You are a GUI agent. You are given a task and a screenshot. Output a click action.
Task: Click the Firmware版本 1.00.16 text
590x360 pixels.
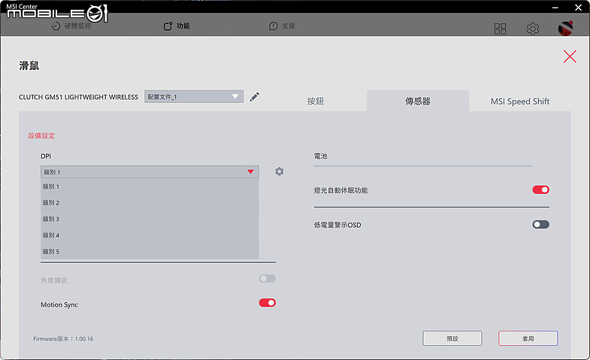click(x=63, y=339)
